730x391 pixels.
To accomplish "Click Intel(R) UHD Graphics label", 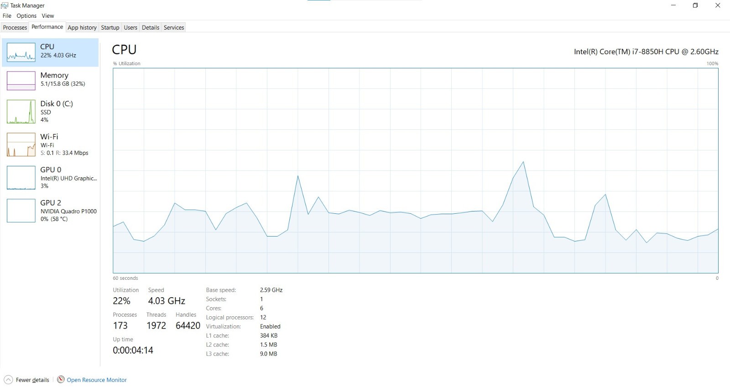I will (x=68, y=178).
